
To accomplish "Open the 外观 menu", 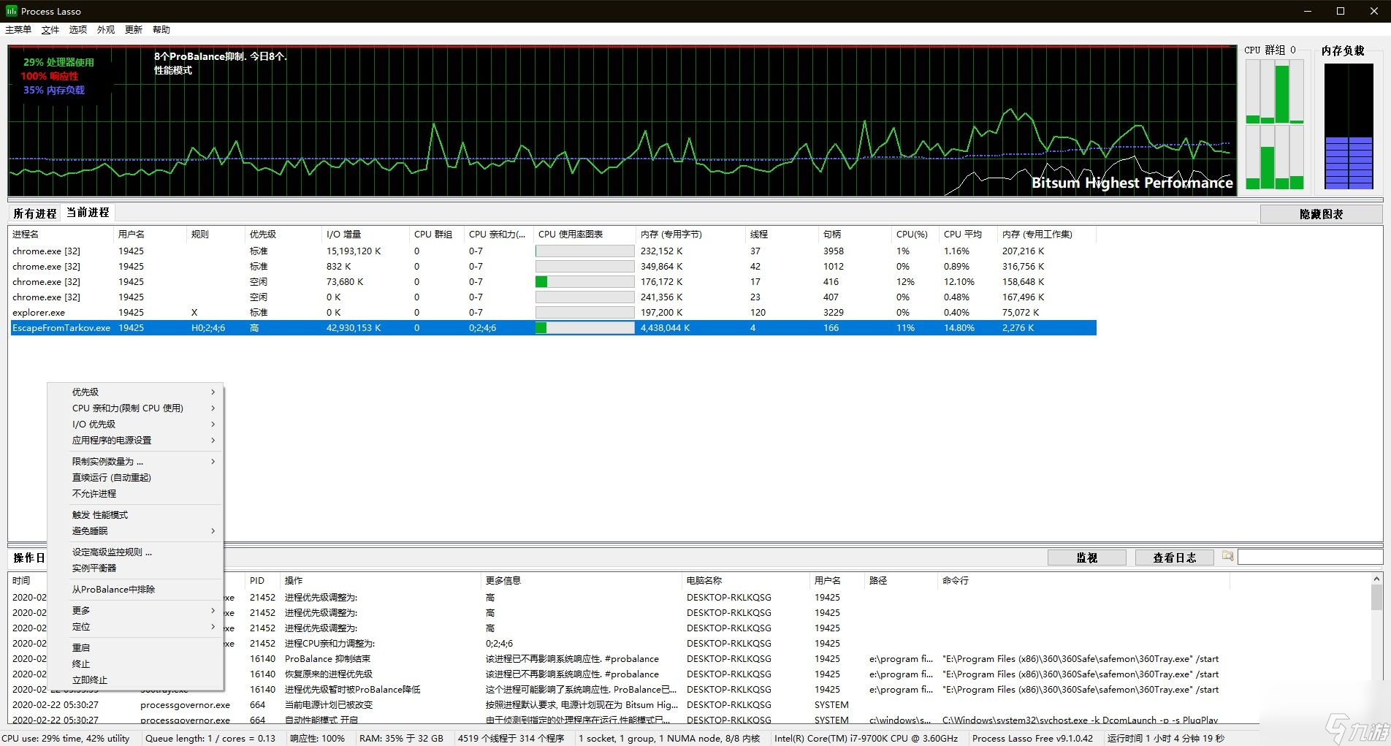I will click(x=106, y=30).
